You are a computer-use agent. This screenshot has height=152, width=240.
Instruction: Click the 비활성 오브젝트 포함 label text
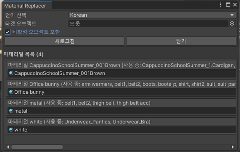[36, 32]
